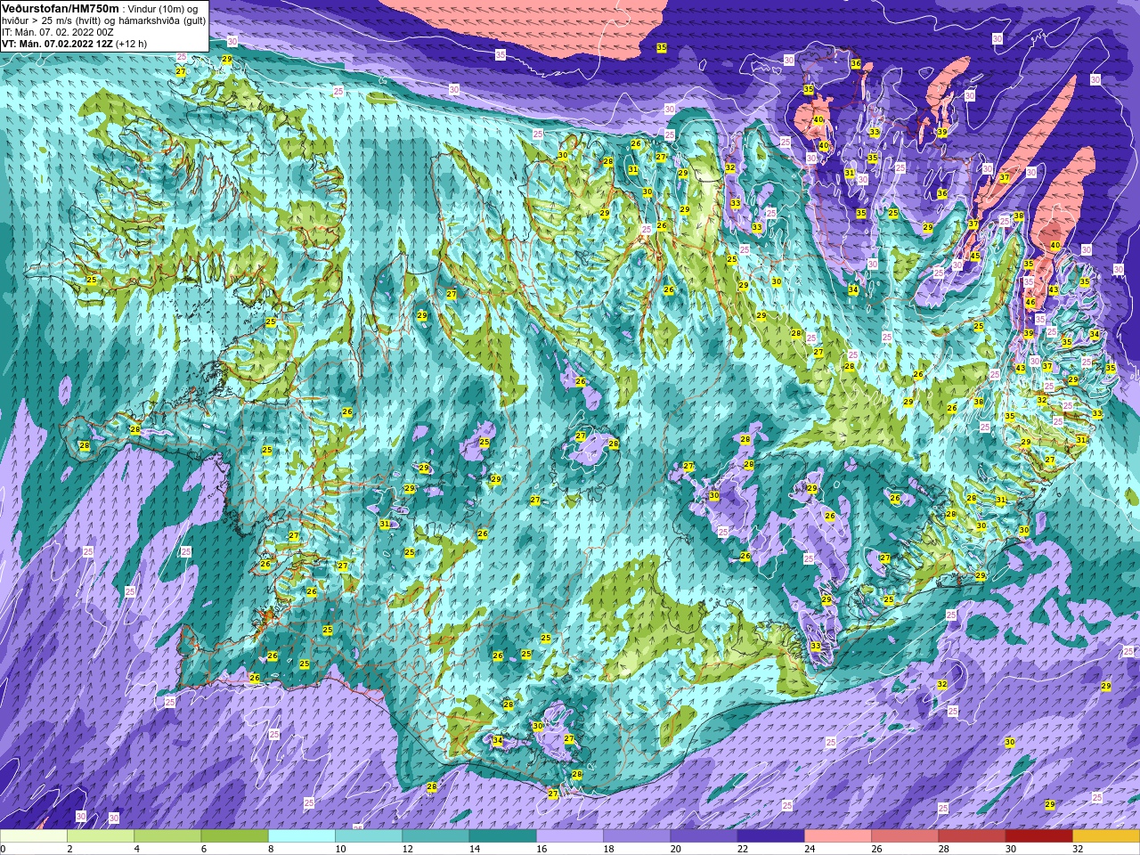Image resolution: width=1140 pixels, height=855 pixels.
Task: Click the '24' scale label under the legend
Action: 810,849
